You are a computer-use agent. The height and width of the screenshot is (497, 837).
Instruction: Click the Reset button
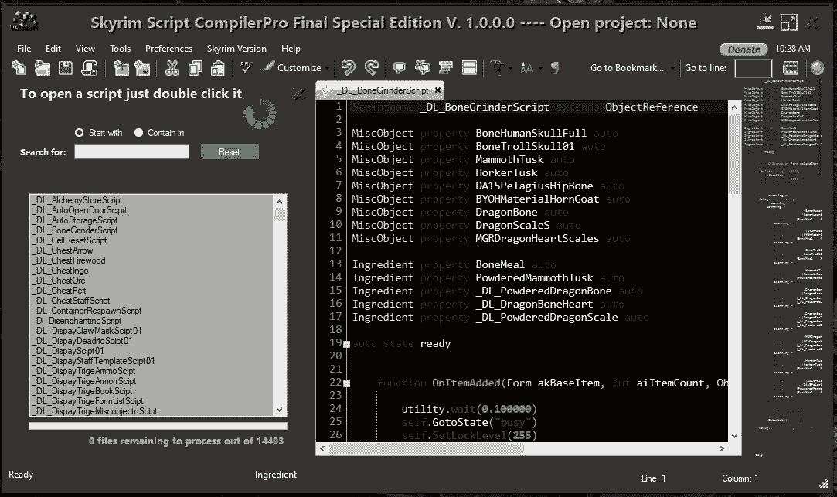230,152
